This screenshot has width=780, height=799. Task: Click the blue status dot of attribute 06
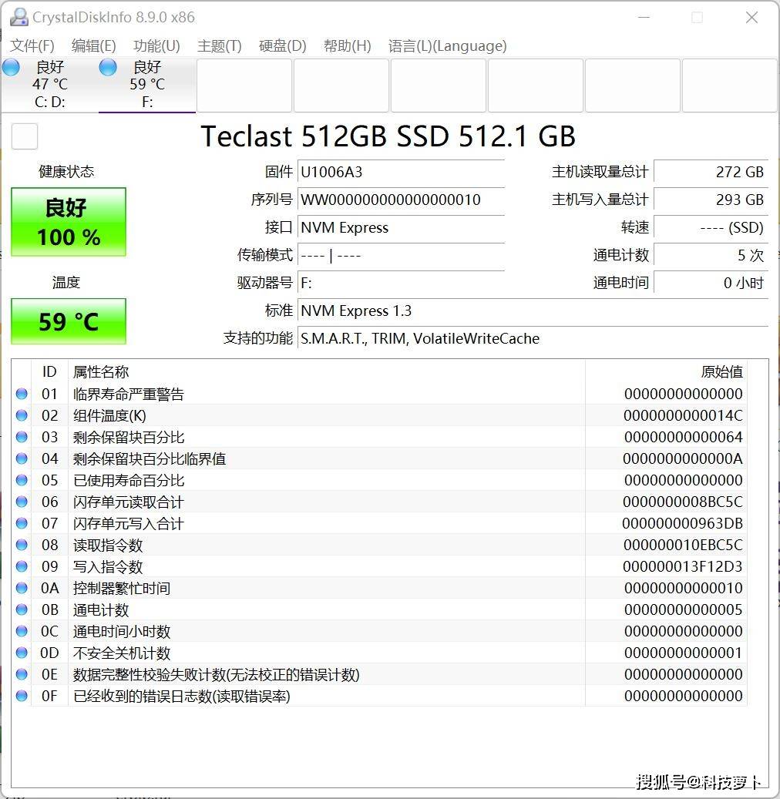[22, 502]
